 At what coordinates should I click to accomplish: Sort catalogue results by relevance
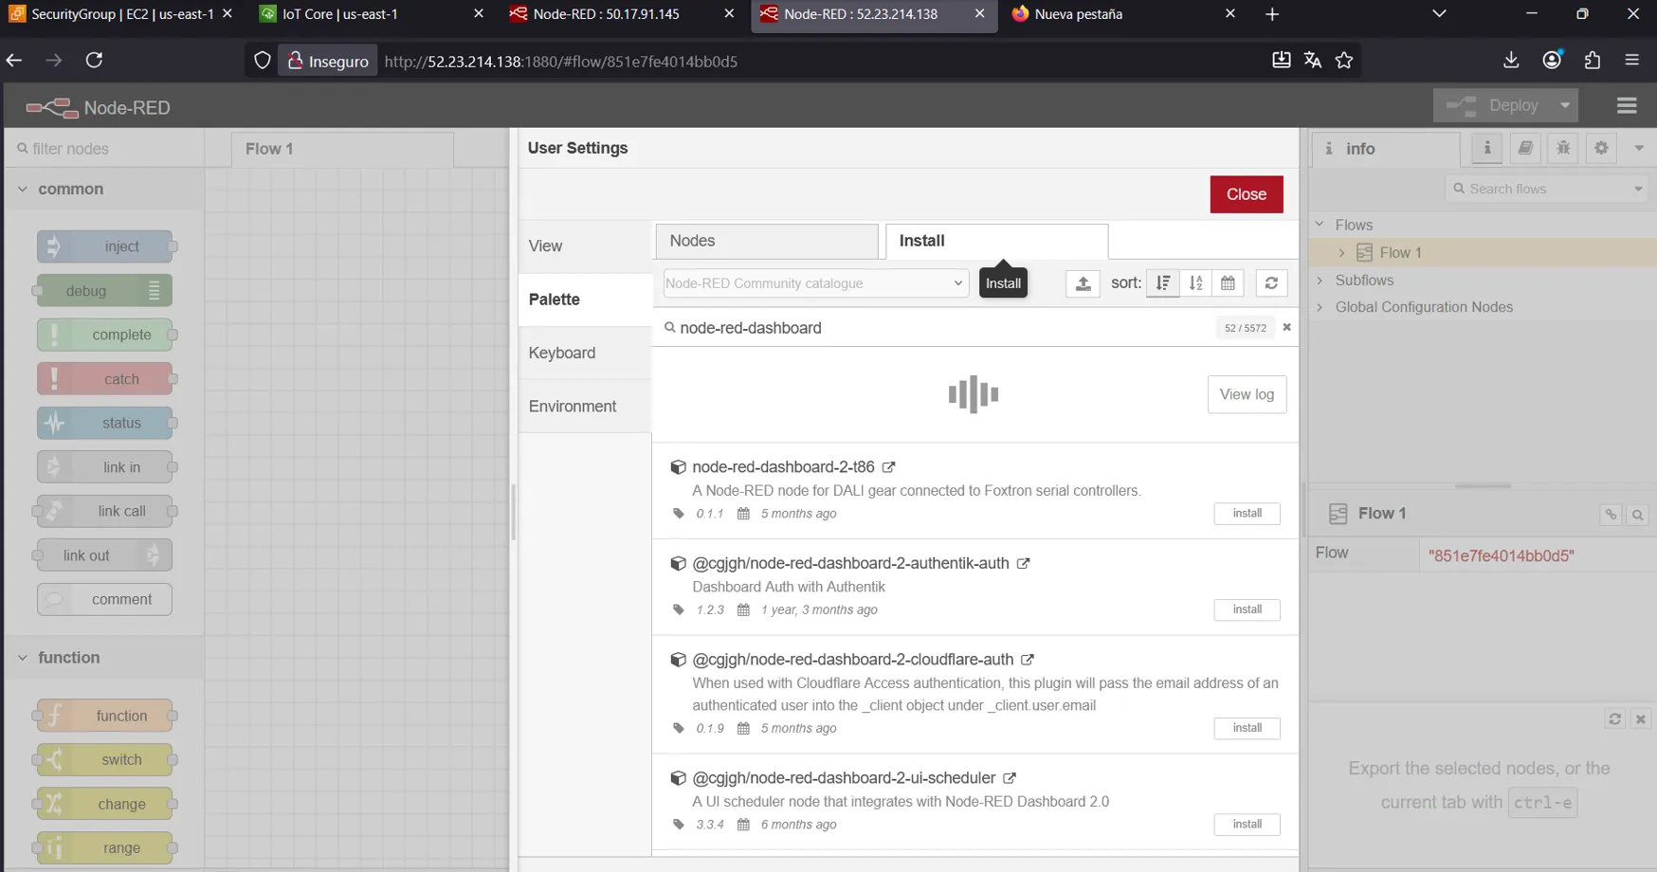(x=1163, y=283)
